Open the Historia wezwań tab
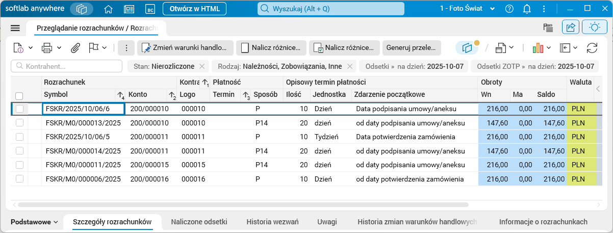613x233 pixels. pyautogui.click(x=272, y=222)
